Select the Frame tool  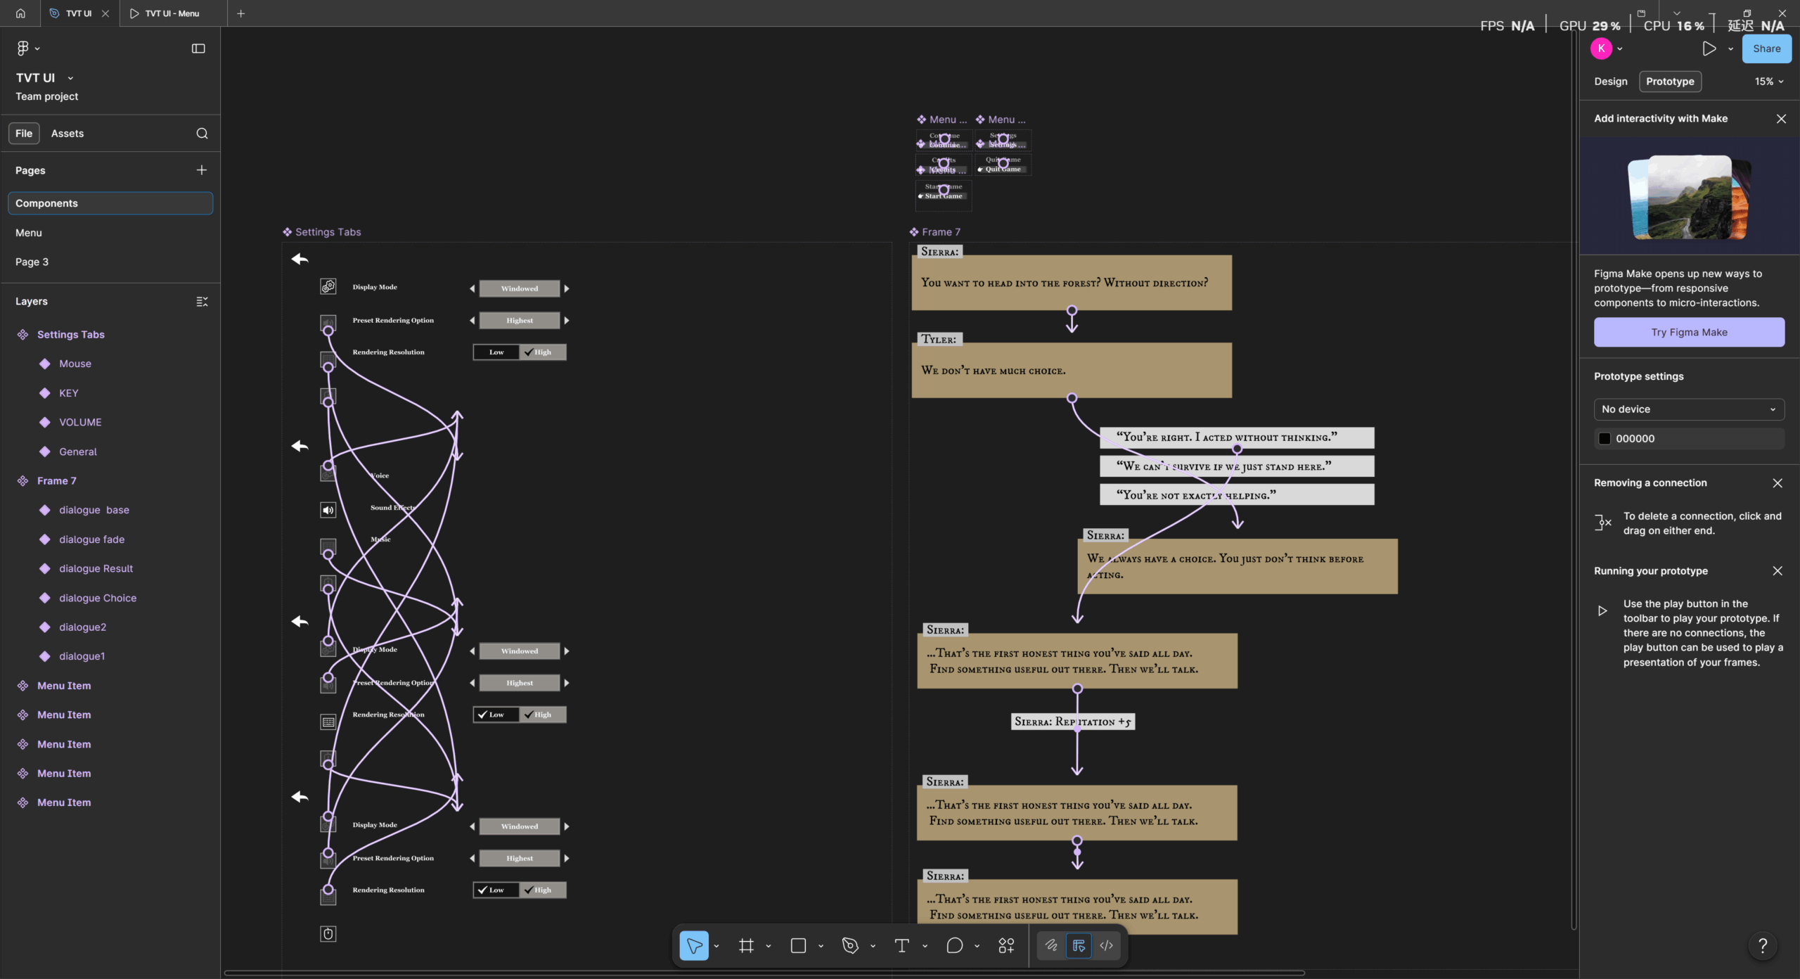[746, 946]
